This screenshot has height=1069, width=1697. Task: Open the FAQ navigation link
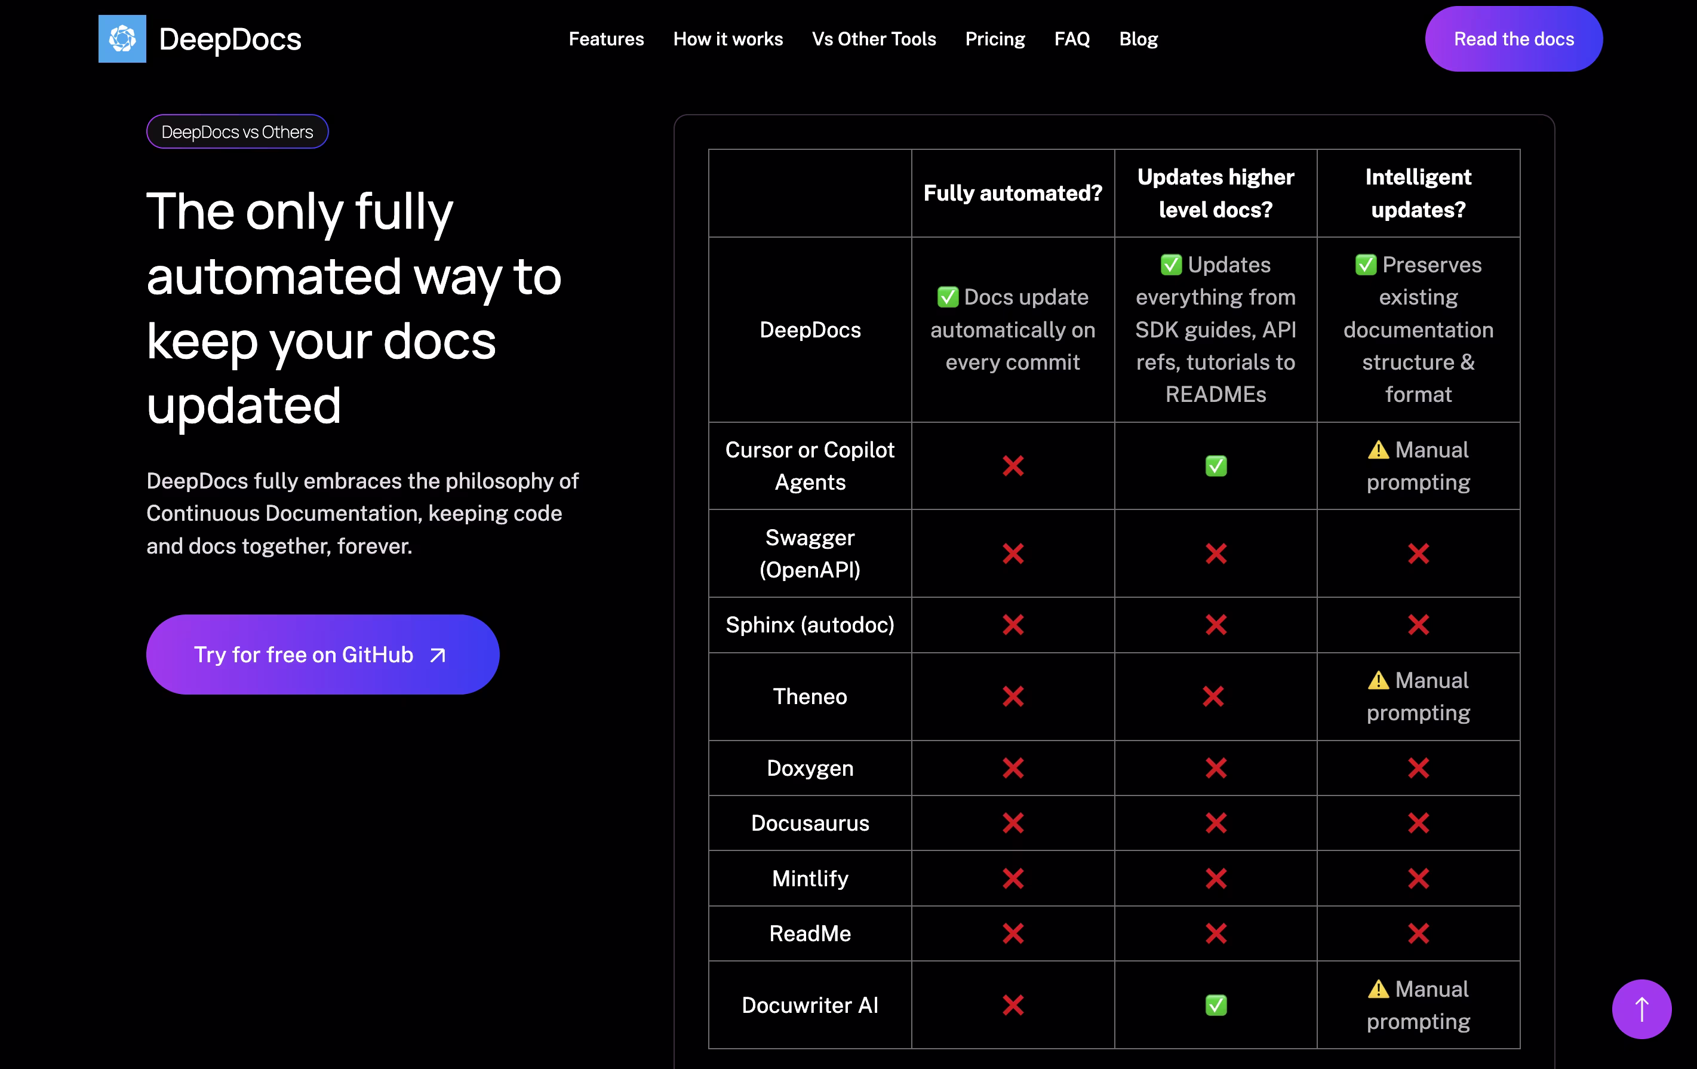(1072, 39)
